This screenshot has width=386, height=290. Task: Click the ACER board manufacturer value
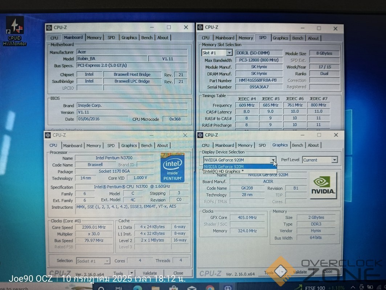pos(268,181)
